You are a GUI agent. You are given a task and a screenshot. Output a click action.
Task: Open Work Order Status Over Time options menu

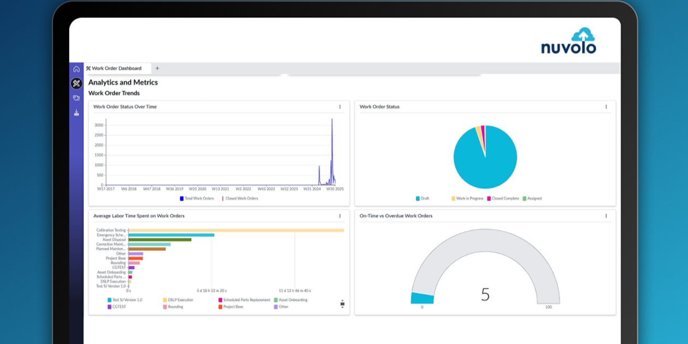(x=340, y=107)
